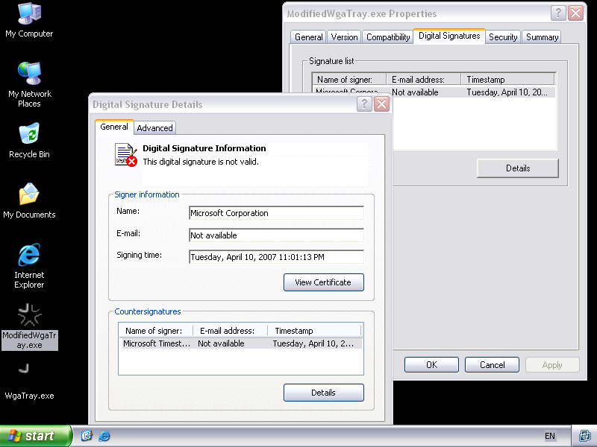The image size is (597, 447).
Task: Click Details button under Countersignatures
Action: pyautogui.click(x=323, y=393)
